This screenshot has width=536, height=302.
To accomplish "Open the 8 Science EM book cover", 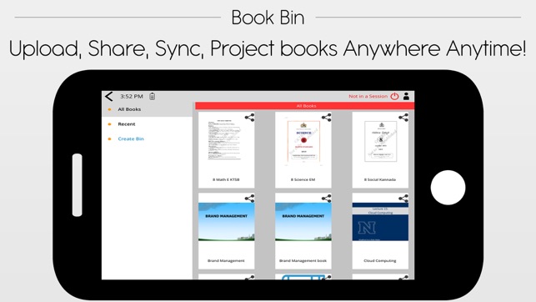I will 303,141.
